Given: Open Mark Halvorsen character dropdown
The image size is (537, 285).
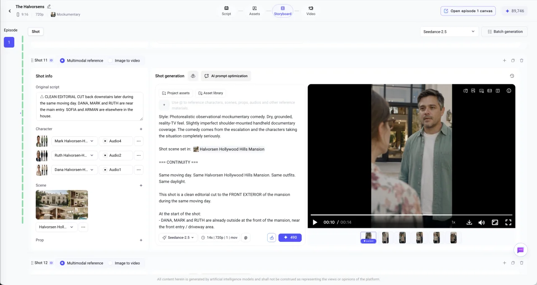Looking at the screenshot, I should (x=74, y=141).
